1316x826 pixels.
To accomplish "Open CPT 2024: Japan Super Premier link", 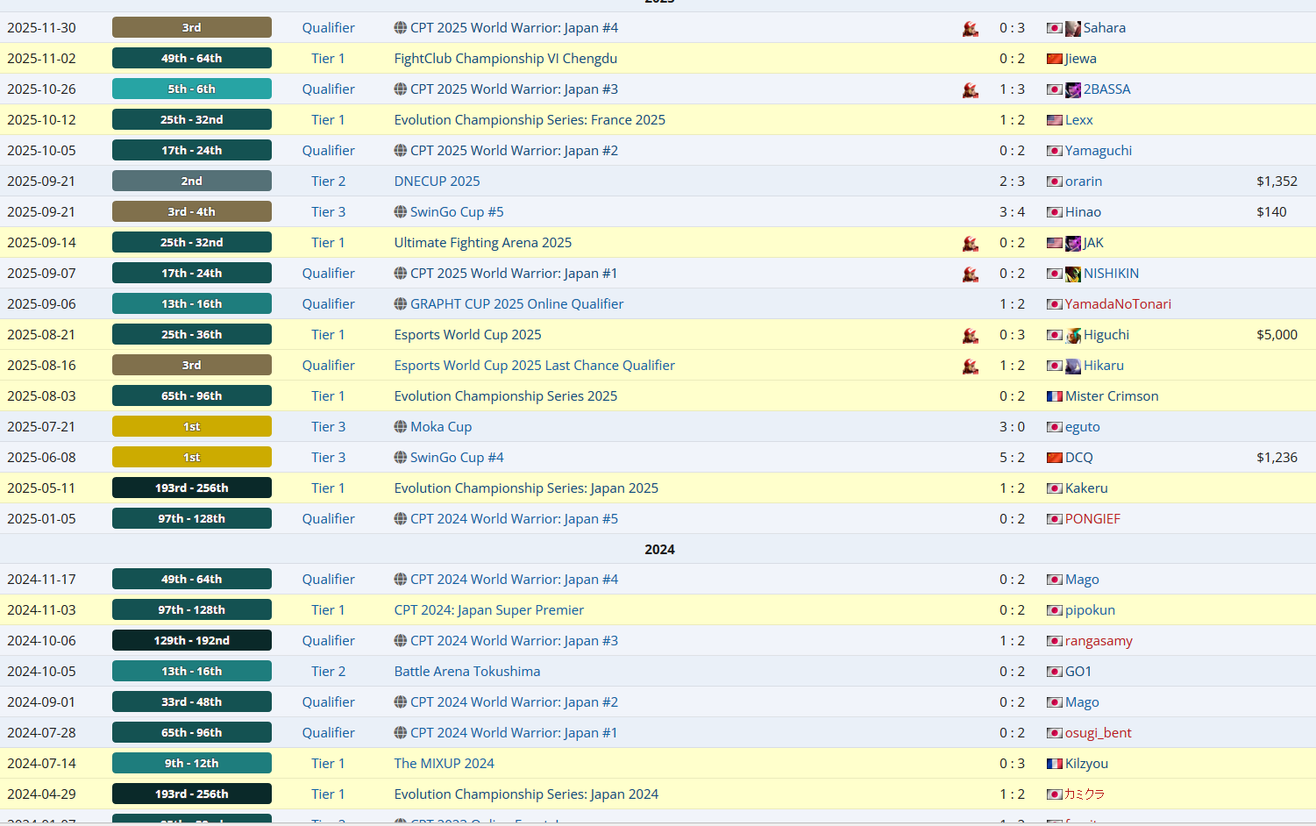I will coord(489,610).
